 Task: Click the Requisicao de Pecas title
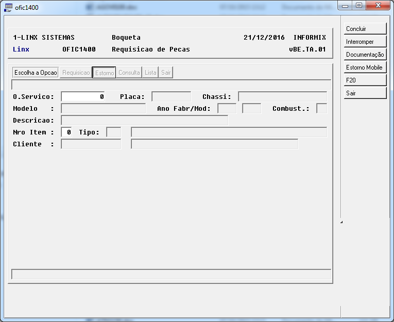pos(151,49)
